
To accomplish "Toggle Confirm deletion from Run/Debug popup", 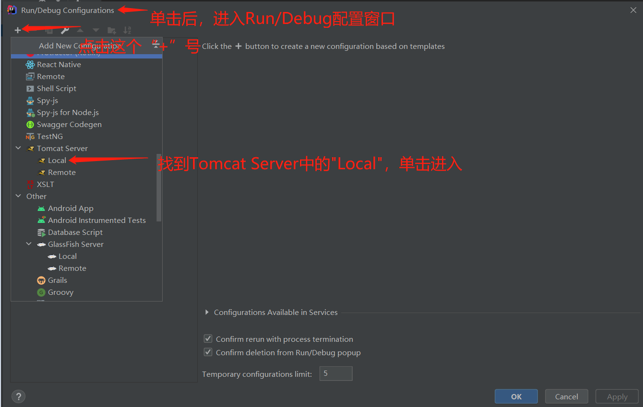I will tap(208, 352).
